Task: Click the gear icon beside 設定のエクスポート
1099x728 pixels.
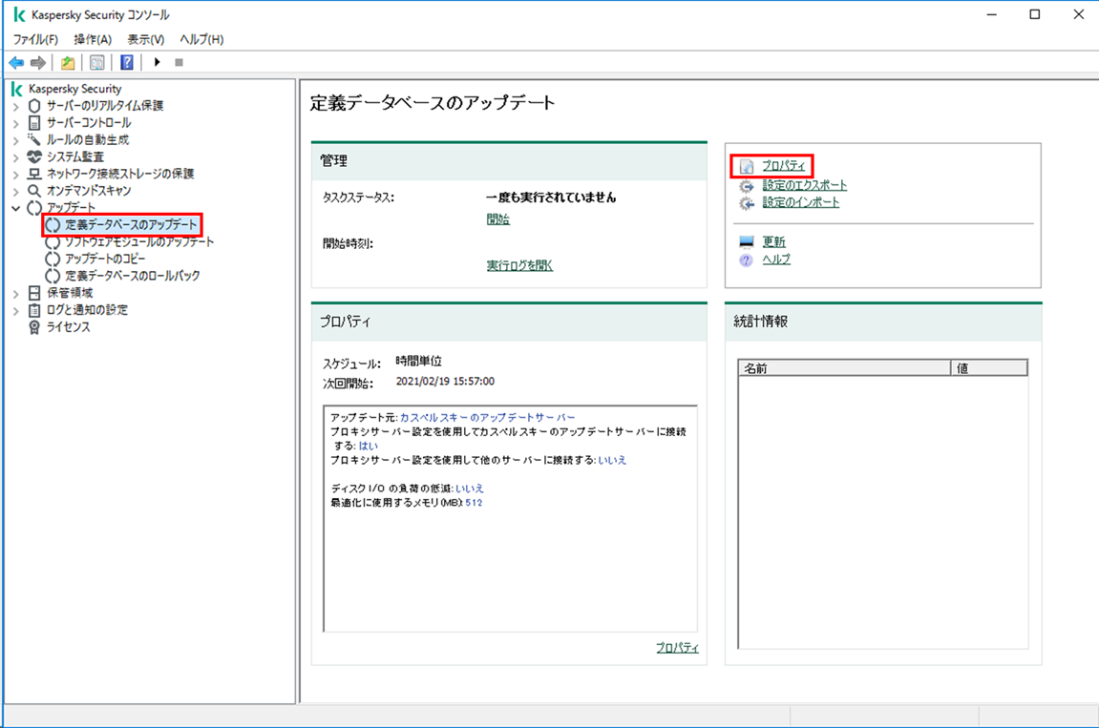Action: point(747,186)
